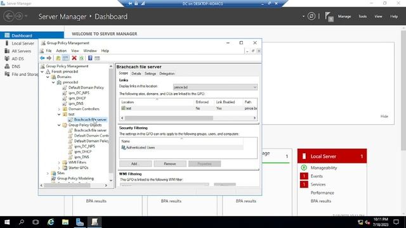This screenshot has height=228, width=406.
Task: Open the Display links in this location dropdown
Action: (215, 87)
